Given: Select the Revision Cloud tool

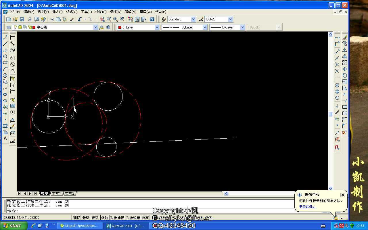Looking at the screenshot, I should (5, 82).
